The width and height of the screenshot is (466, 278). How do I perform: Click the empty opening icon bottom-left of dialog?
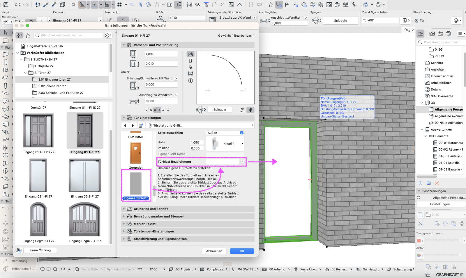click(19, 250)
